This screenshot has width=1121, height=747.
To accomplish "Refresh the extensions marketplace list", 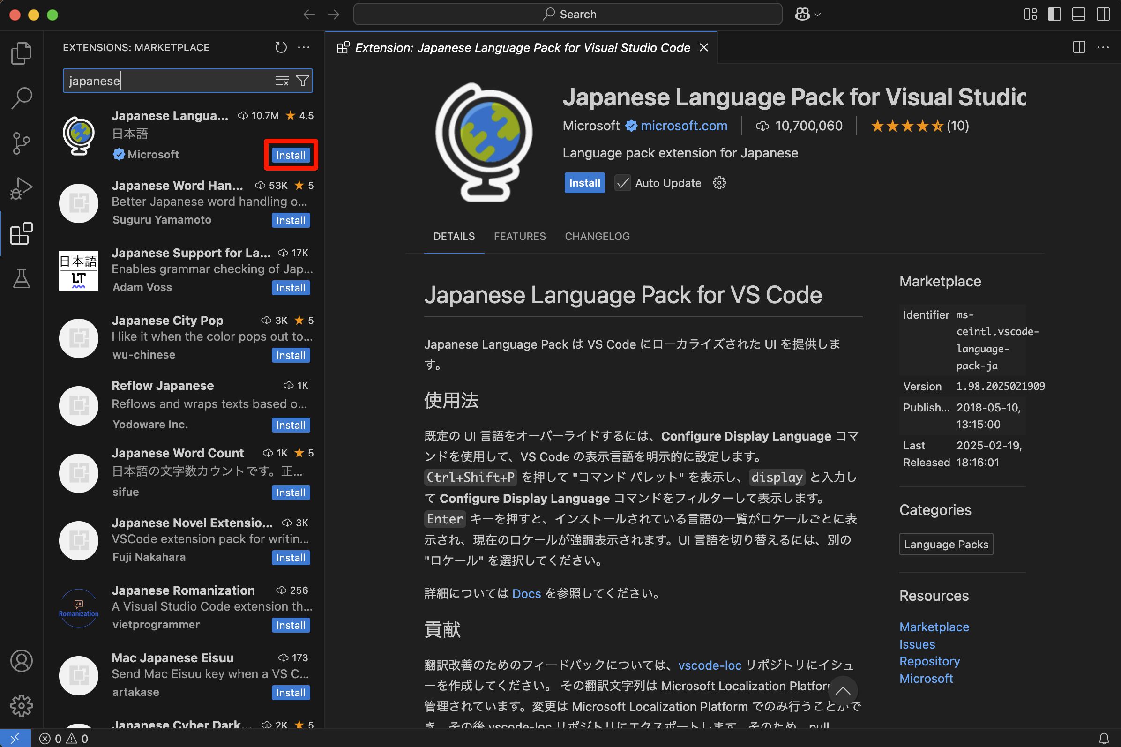I will (281, 47).
